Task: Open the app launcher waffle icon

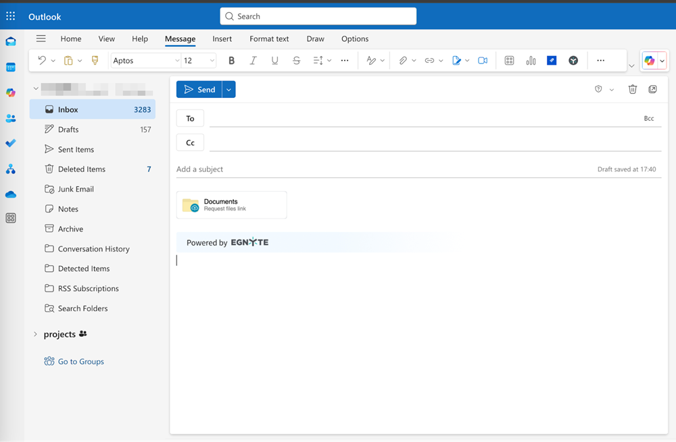Action: click(11, 16)
